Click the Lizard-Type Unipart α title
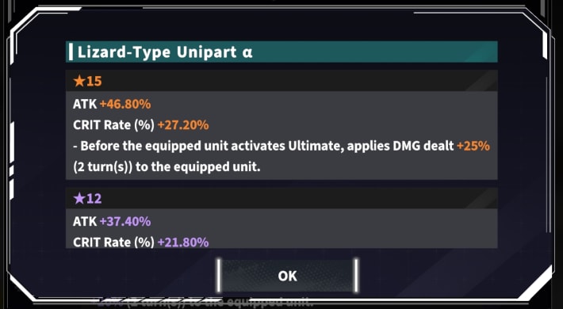Viewport: 563px width, 309px height. (x=165, y=52)
